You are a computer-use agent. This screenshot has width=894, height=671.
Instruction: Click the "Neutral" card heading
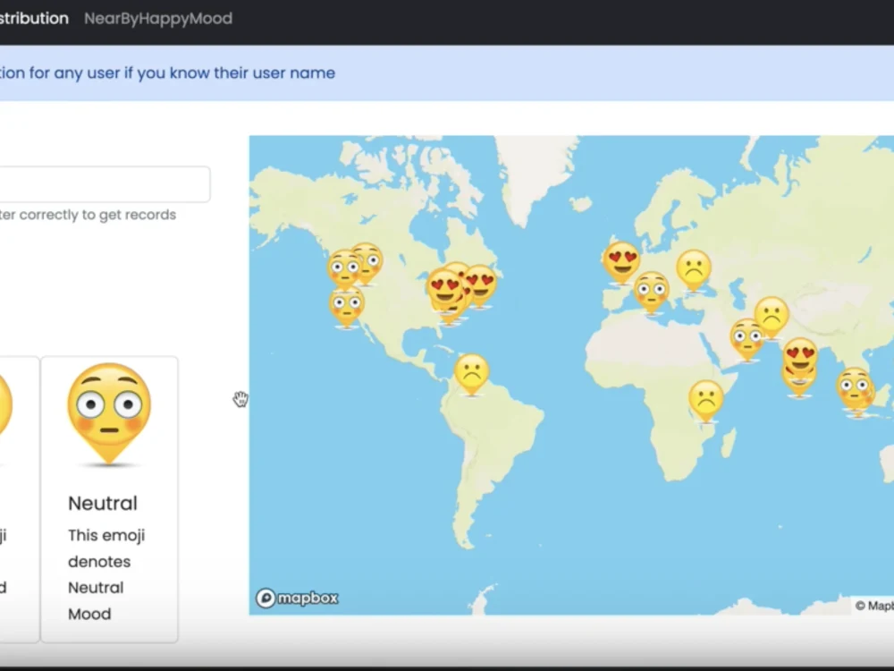103,503
